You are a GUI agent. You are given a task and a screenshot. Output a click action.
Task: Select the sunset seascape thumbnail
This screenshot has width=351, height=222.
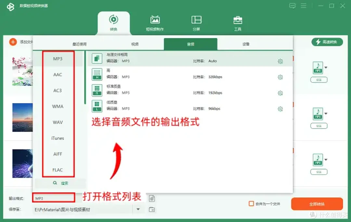[22, 117]
